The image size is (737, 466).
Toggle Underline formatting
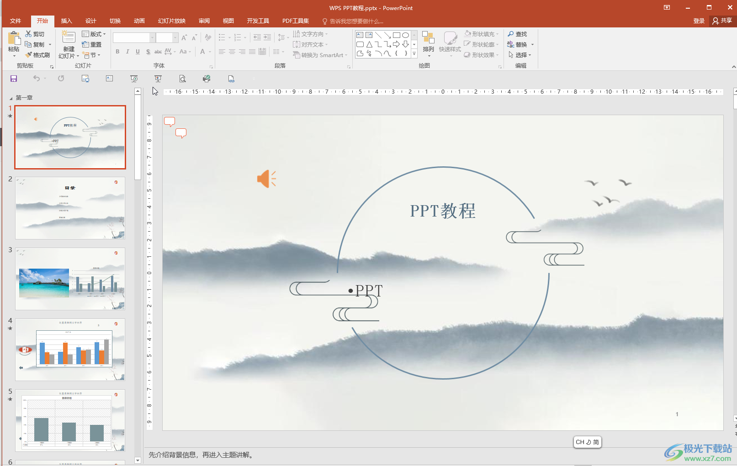click(138, 52)
